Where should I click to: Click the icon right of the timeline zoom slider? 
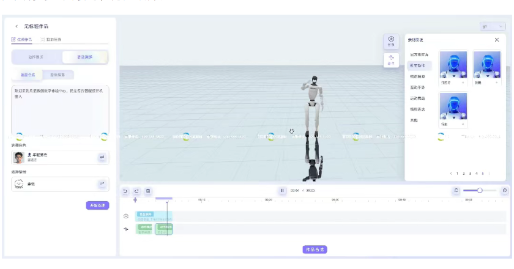(504, 191)
